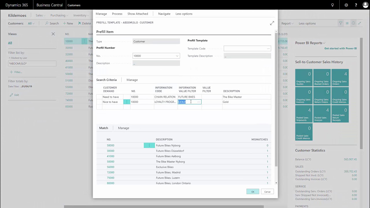Click the *ABDOM\SLO* filter field
The width and height of the screenshot is (370, 208).
pyautogui.click(x=32, y=64)
